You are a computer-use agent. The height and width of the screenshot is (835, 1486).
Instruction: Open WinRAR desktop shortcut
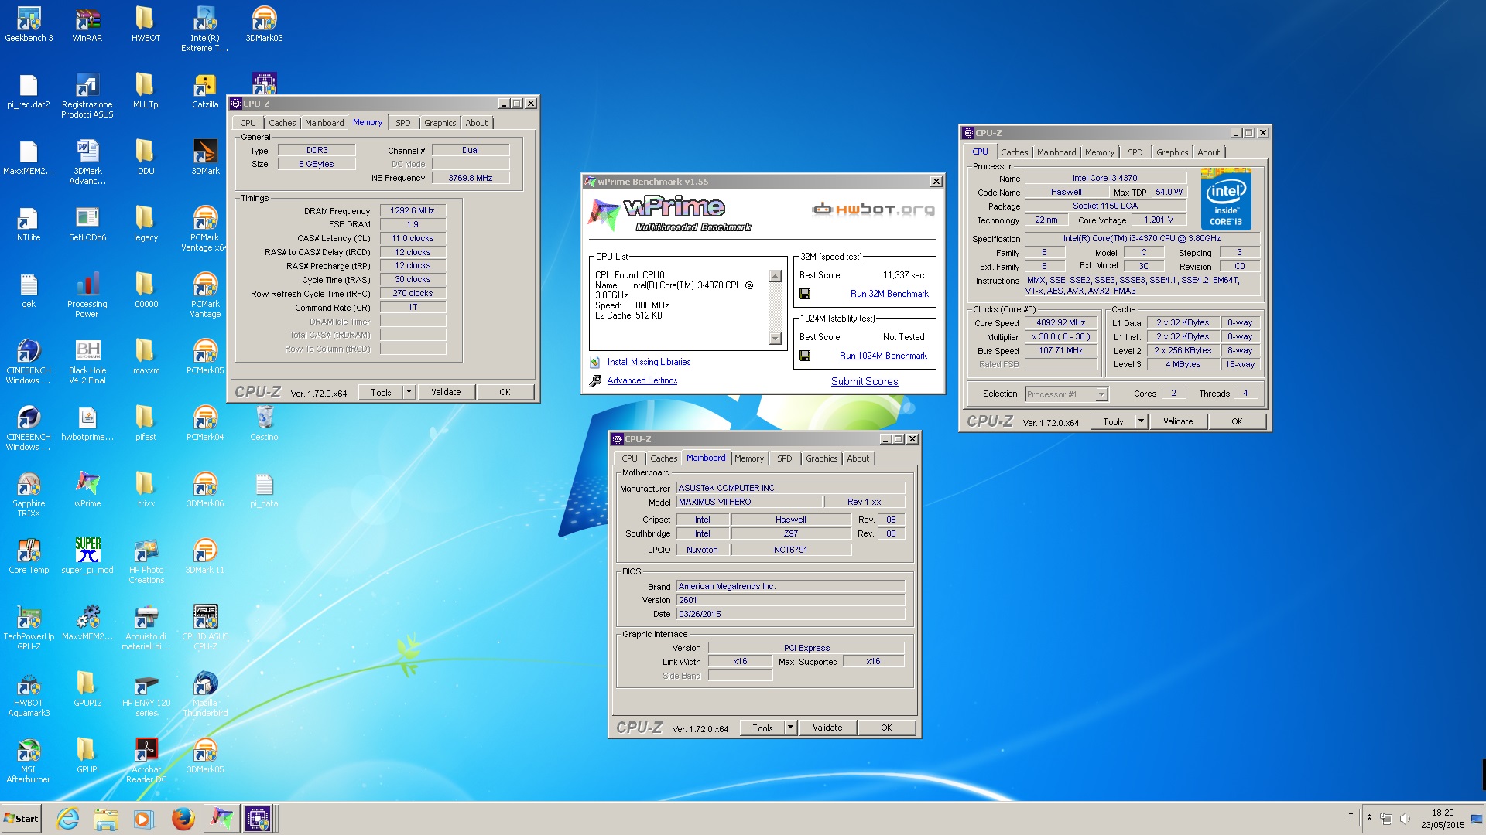point(87,23)
